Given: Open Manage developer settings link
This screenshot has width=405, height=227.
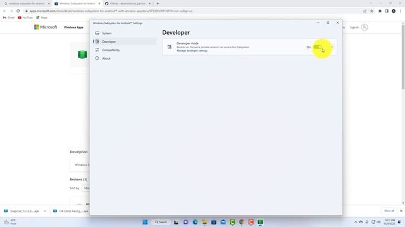Looking at the screenshot, I should [192, 50].
